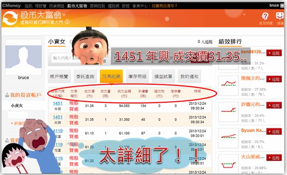Viewport: 287px width, 175px height.
Task: Click 火山夏威's performance chart thumbnail
Action: coord(228,164)
